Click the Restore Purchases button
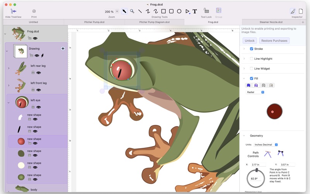This screenshot has width=310, height=194. tap(274, 41)
